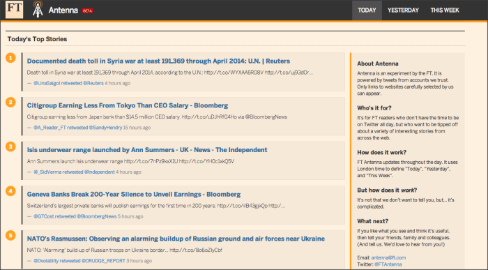This screenshot has width=488, height=270.
Task: Open @Independent profile link
Action: (x=99, y=172)
